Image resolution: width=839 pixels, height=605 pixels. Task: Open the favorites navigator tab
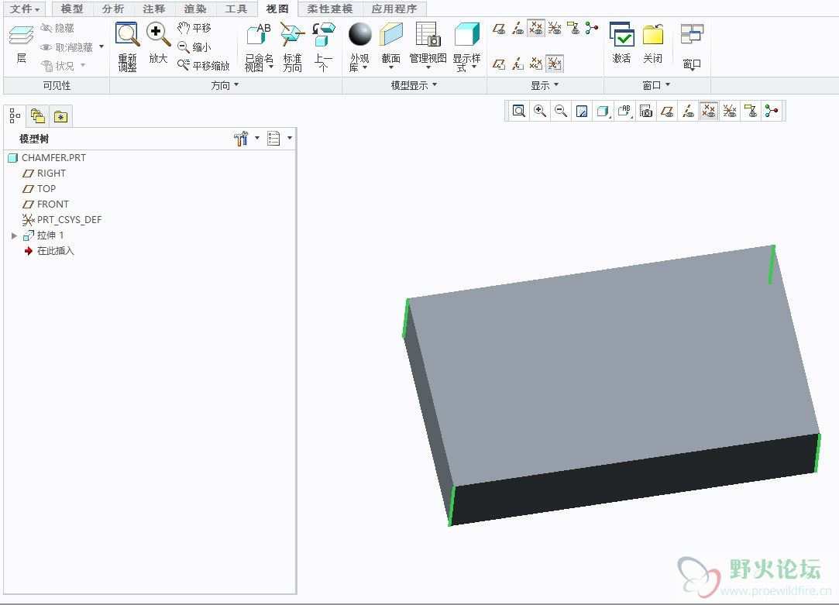click(60, 116)
